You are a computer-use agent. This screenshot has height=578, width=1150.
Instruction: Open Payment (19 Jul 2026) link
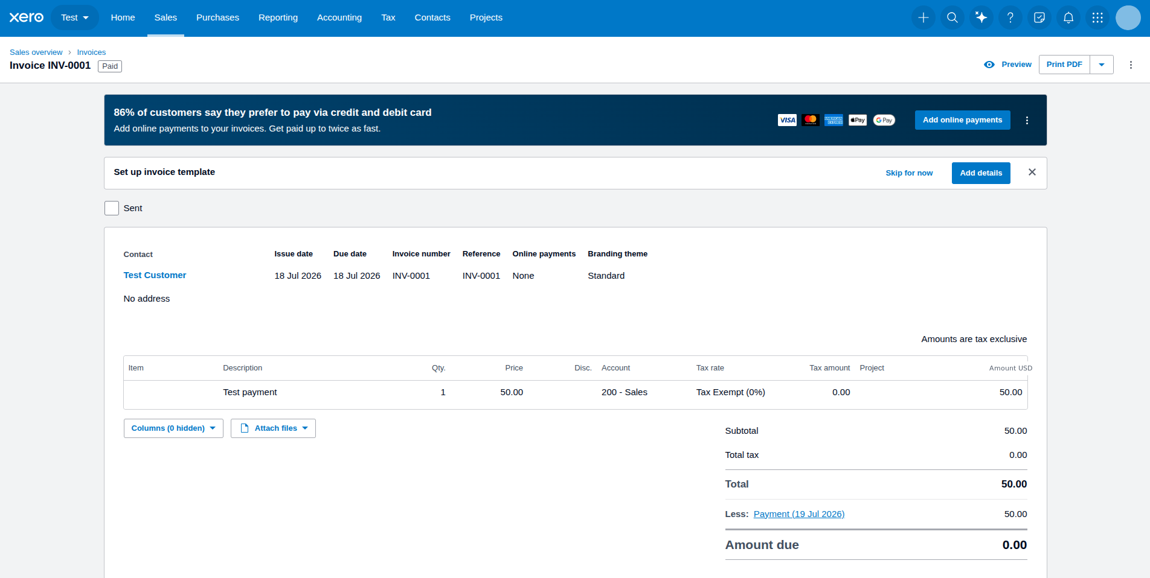799,514
